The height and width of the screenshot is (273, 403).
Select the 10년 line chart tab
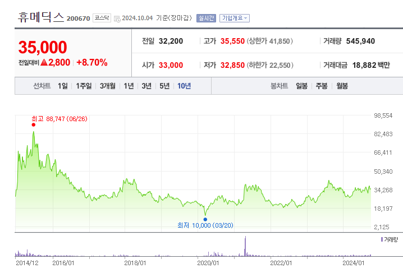coord(184,86)
